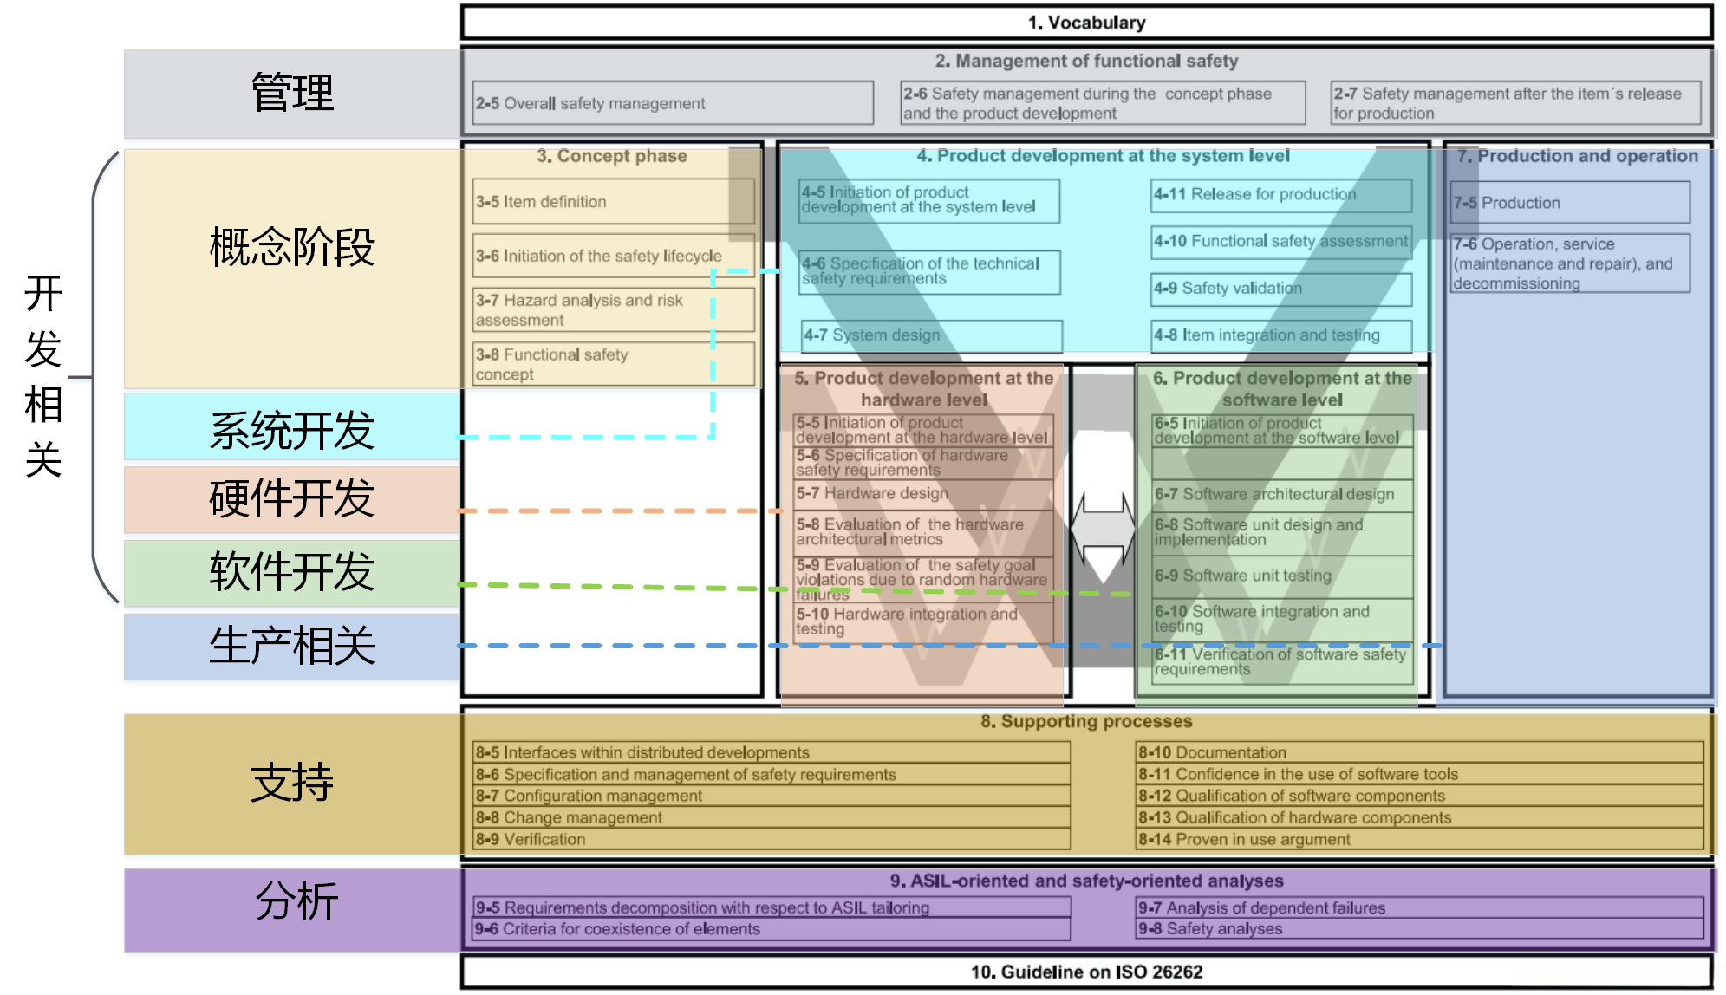Click 4-7 System design box
This screenshot has height=995, width=1726.
click(931, 335)
